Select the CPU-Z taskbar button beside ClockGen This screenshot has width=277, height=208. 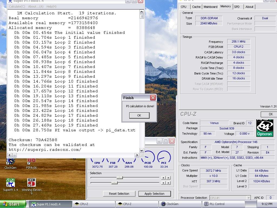point(137,204)
